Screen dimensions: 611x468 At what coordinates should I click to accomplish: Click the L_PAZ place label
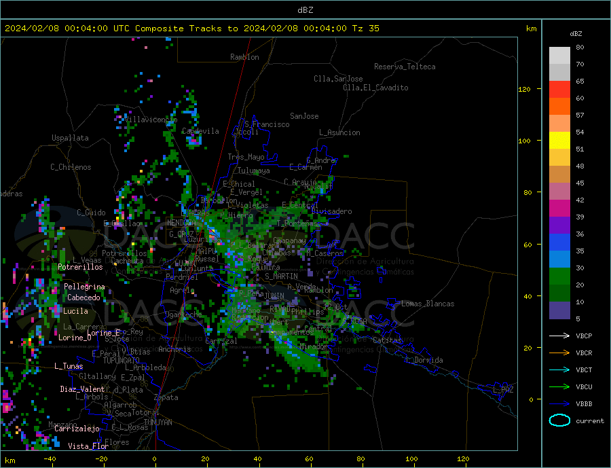(504, 390)
